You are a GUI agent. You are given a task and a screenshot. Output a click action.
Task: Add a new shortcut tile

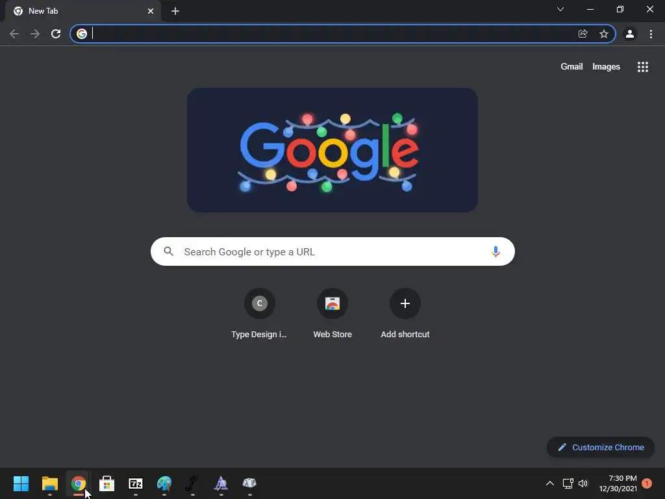(x=405, y=314)
